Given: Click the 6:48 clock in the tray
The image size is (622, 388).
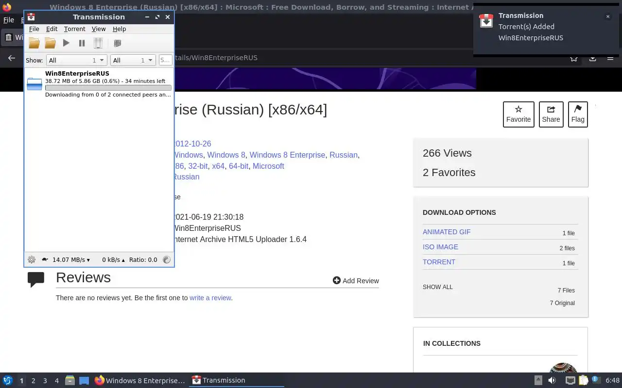Looking at the screenshot, I should (613, 380).
